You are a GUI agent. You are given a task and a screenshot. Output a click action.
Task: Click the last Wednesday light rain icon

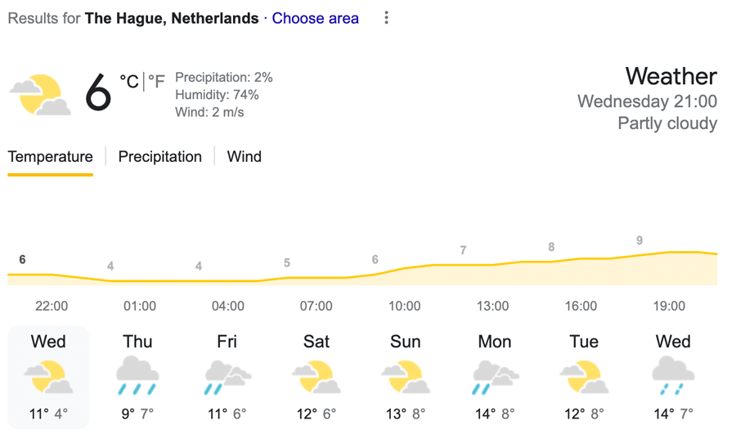tap(673, 375)
